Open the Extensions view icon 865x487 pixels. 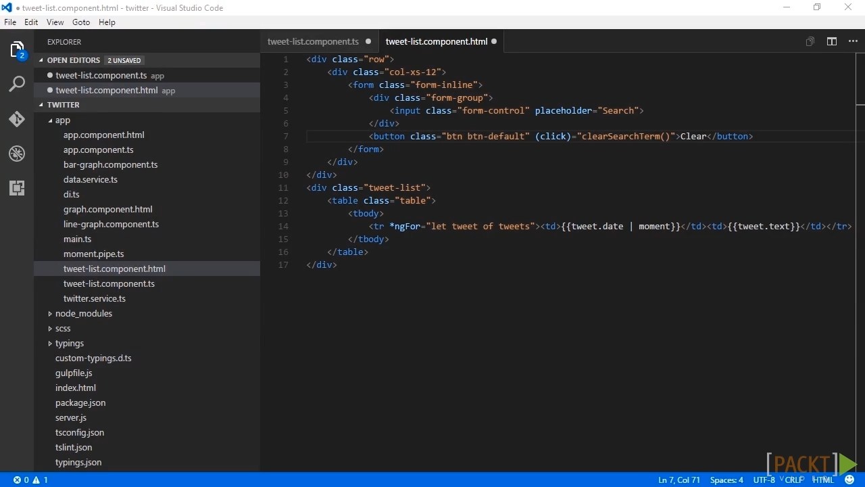pyautogui.click(x=17, y=188)
